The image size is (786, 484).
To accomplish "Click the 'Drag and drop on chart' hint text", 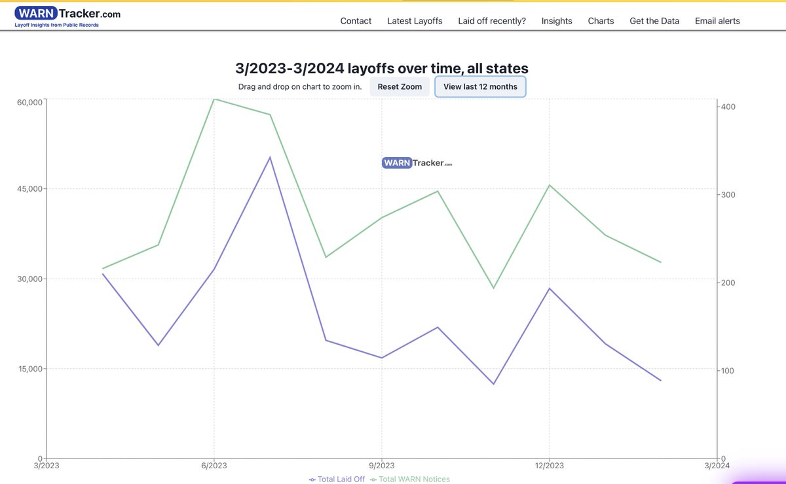I will tap(300, 86).
